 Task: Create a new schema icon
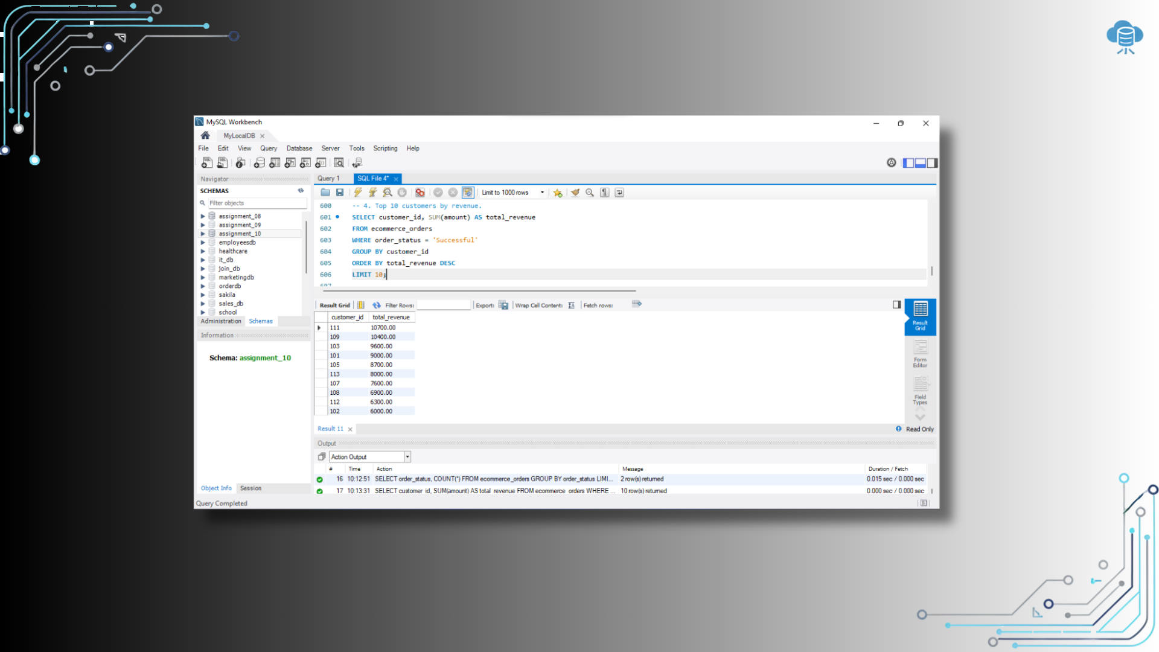260,162
